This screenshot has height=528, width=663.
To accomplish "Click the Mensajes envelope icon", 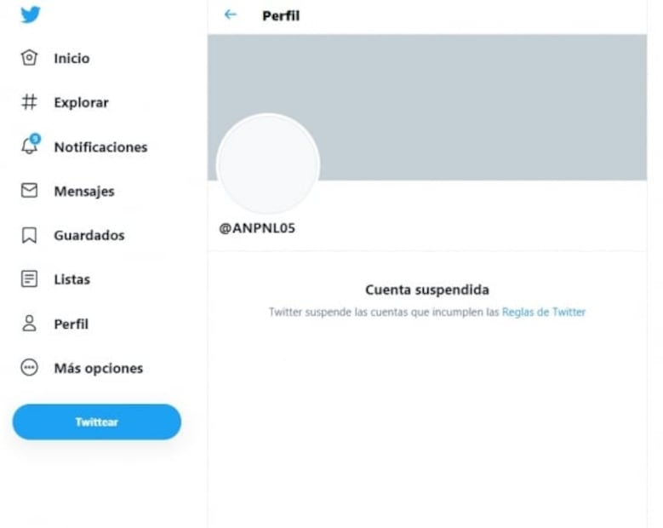I will pos(29,191).
